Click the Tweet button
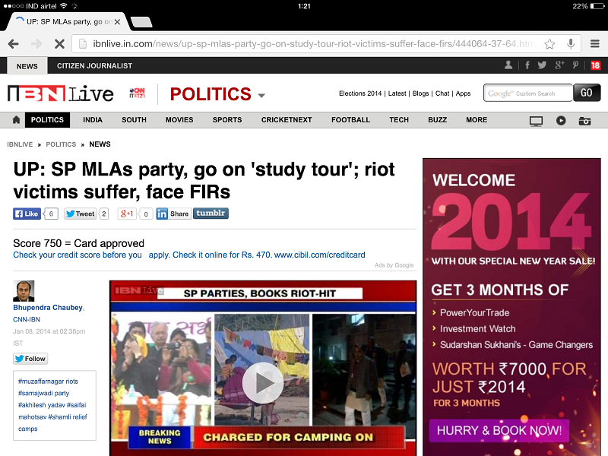 pos(81,214)
